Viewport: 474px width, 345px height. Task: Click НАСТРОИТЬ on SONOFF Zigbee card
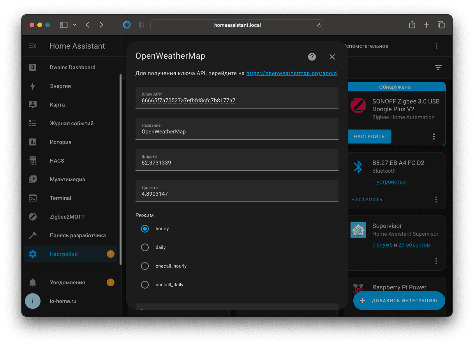[369, 137]
